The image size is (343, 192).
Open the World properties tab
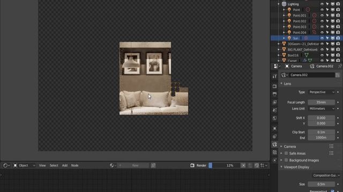click(x=274, y=118)
